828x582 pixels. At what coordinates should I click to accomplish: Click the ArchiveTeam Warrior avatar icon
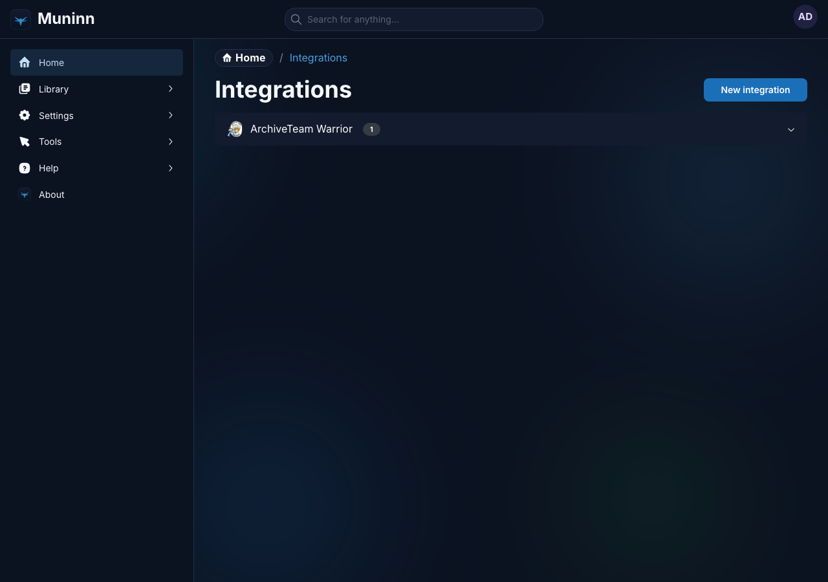click(235, 129)
